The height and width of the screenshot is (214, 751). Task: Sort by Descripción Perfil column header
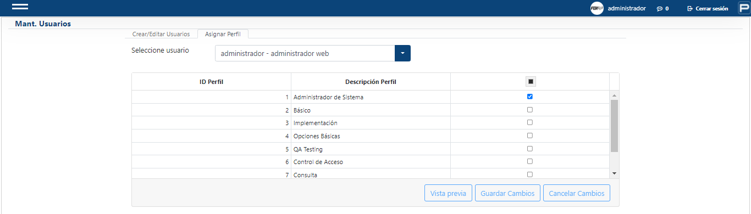[371, 82]
